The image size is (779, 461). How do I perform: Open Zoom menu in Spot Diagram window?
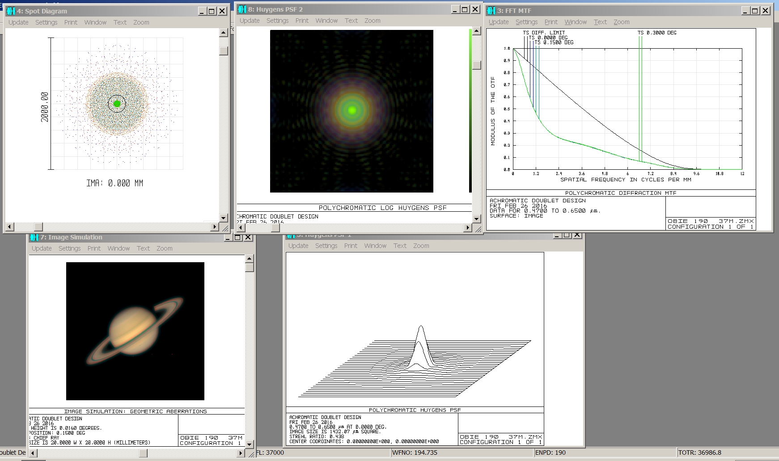pyautogui.click(x=141, y=22)
